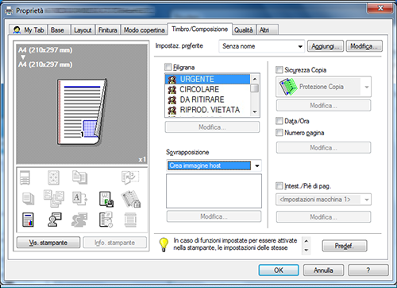Image resolution: width=397 pixels, height=288 pixels.
Task: Click the watermark list scroll-up arrow
Action: (x=255, y=79)
